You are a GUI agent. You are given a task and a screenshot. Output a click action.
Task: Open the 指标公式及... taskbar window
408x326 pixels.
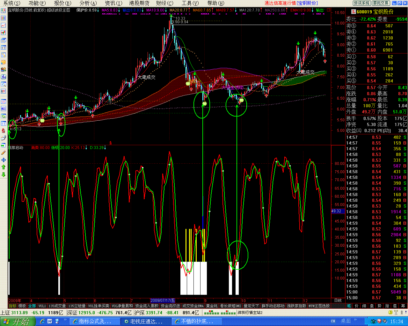tap(95, 322)
